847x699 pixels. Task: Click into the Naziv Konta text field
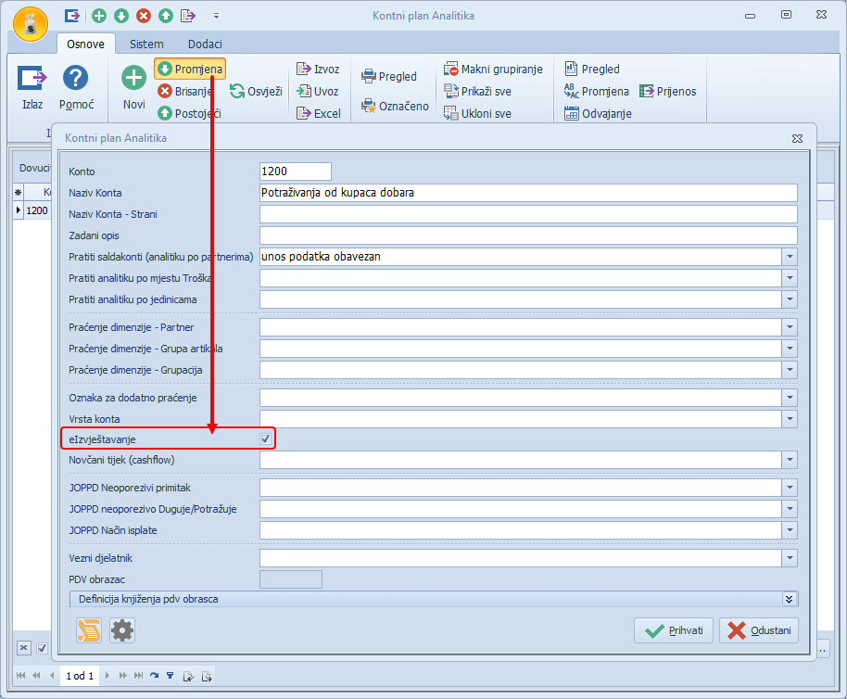pos(528,193)
